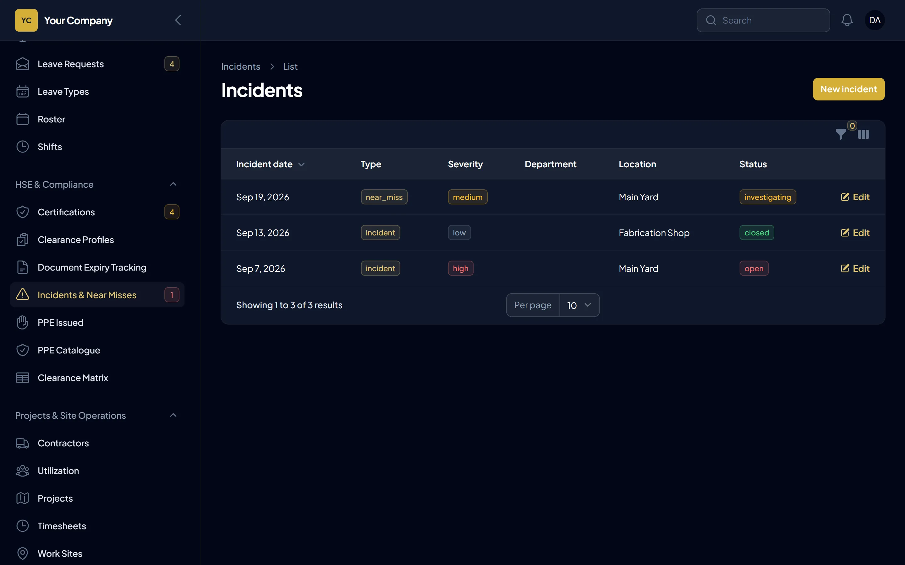
Task: Click the Leave Types calendar icon
Action: (x=22, y=92)
